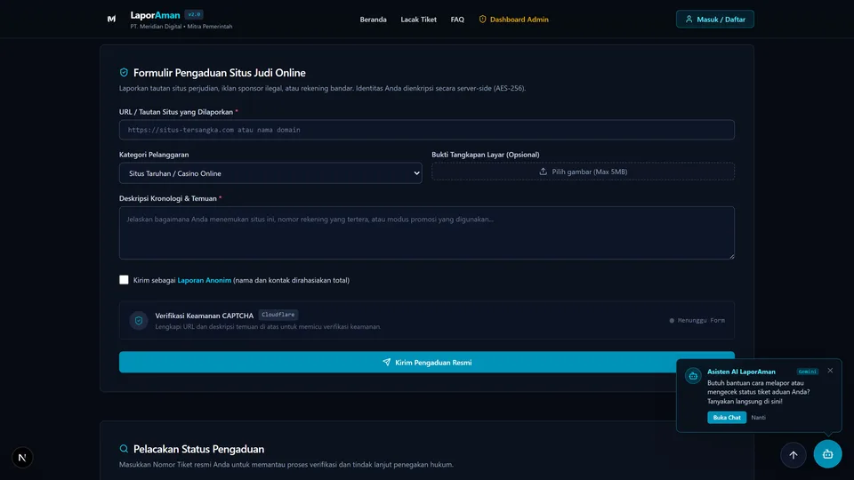The width and height of the screenshot is (854, 480).
Task: Click the LaporAman brand name
Action: [x=155, y=15]
